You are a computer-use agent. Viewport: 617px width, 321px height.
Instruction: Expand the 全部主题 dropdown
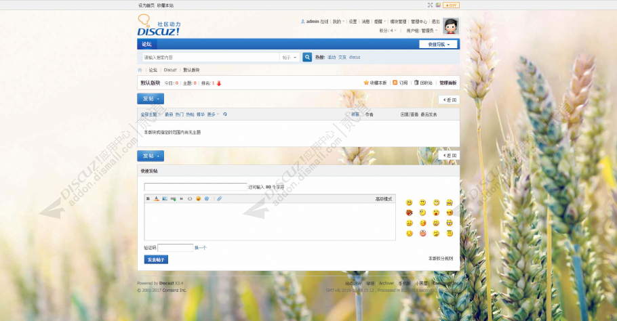coord(151,114)
